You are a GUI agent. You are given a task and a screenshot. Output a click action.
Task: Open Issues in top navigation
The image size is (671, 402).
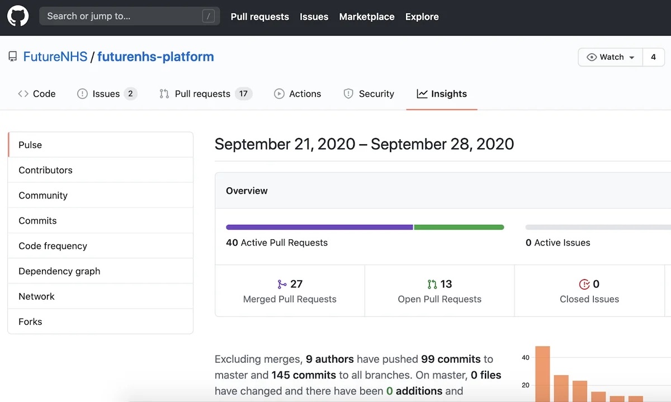314,17
